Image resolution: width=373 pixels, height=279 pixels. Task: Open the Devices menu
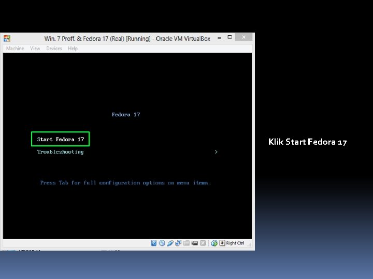pos(54,49)
